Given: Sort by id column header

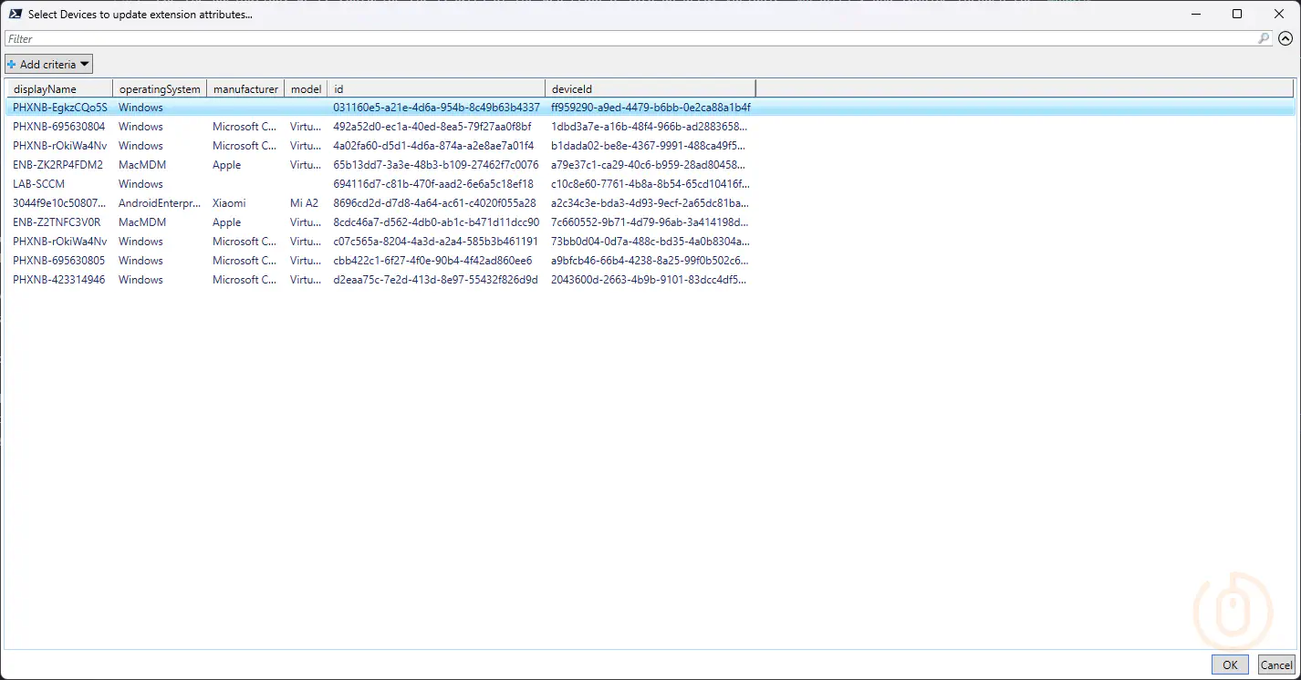Looking at the screenshot, I should tap(436, 88).
